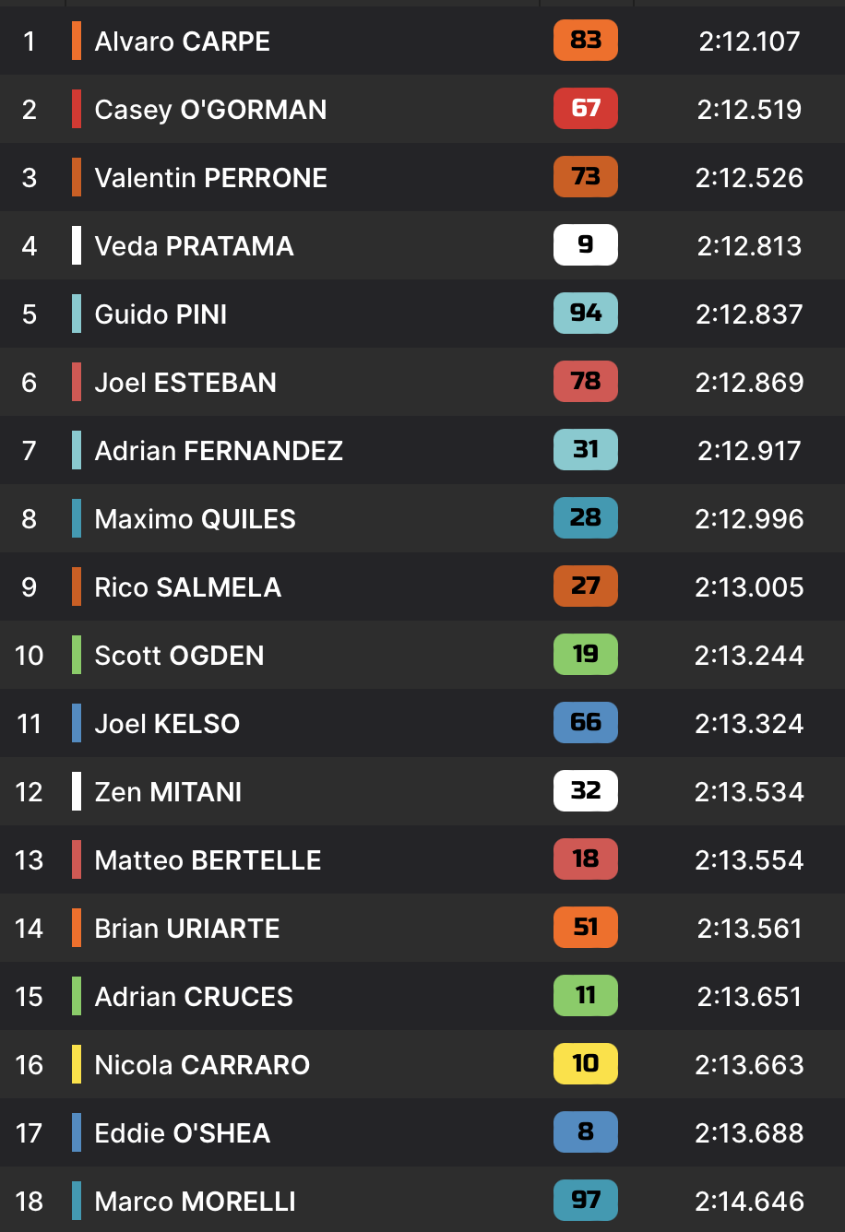
Task: Click Eddie O'SHEA's lap time 2:13.688
Action: (x=749, y=1133)
